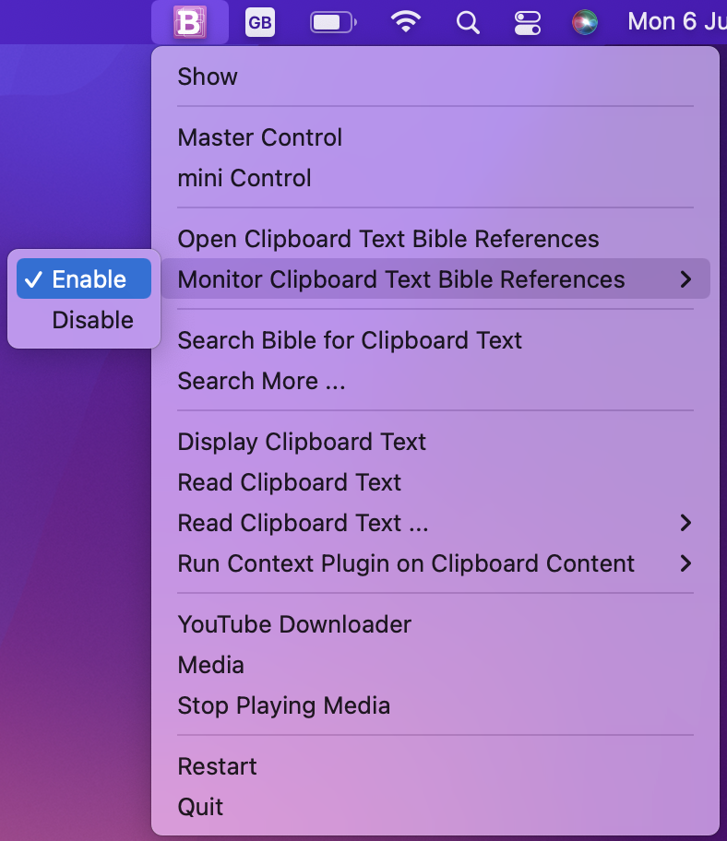Viewport: 727px width, 841px height.
Task: Launch Siri from the menu bar
Action: 585,22
